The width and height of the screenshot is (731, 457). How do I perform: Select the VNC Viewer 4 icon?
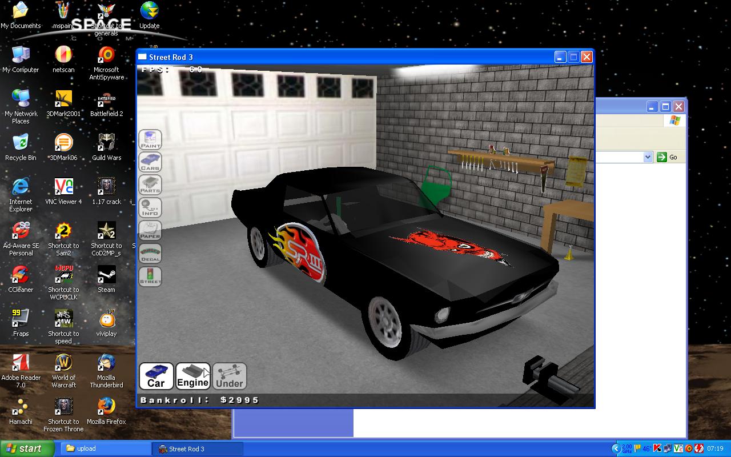pos(63,191)
